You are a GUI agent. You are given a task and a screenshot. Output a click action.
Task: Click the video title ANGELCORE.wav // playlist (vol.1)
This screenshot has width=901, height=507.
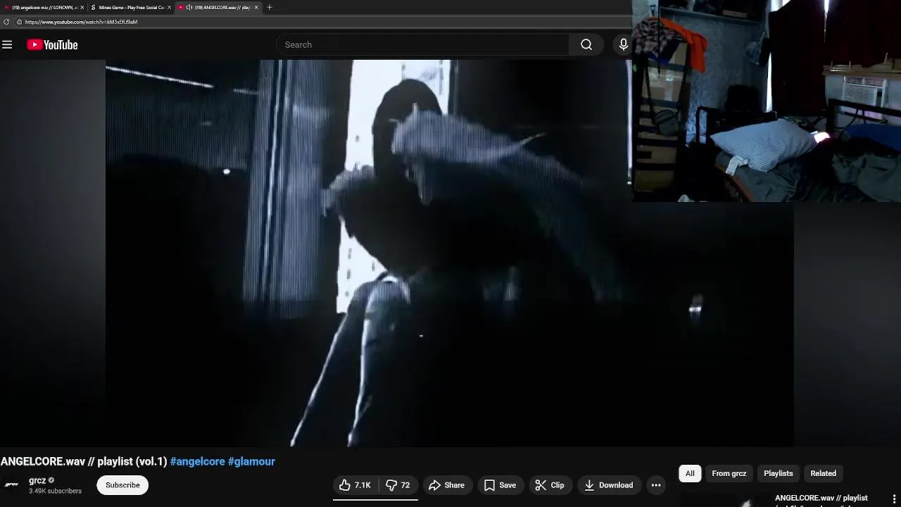(x=84, y=462)
